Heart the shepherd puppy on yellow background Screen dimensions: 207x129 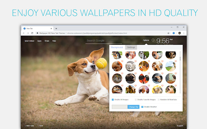[162, 86]
